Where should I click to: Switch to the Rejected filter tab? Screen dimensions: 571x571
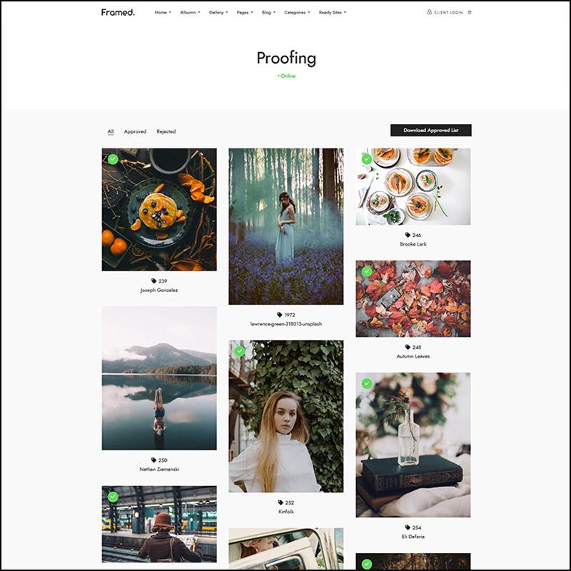pos(166,131)
